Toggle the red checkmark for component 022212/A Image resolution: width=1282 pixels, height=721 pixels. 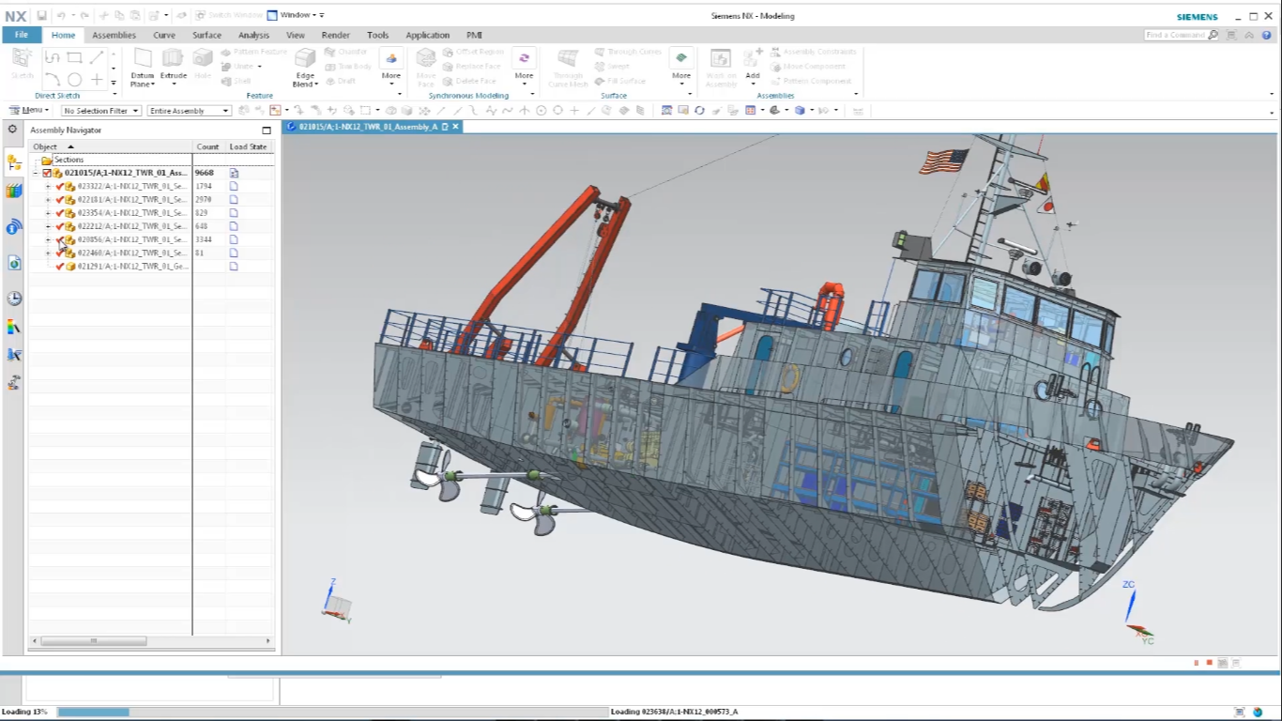point(60,226)
